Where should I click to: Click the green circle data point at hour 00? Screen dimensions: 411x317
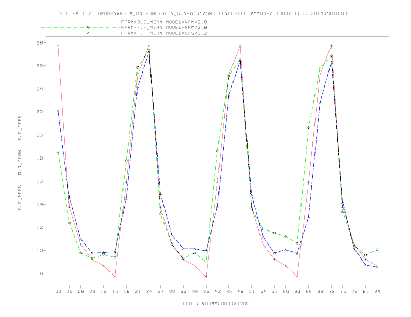[x=58, y=152]
